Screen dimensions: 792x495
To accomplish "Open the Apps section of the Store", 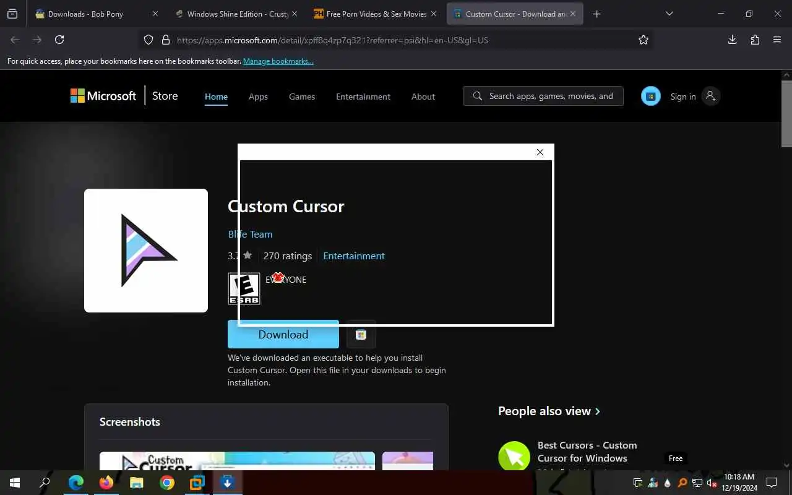I will coord(258,97).
